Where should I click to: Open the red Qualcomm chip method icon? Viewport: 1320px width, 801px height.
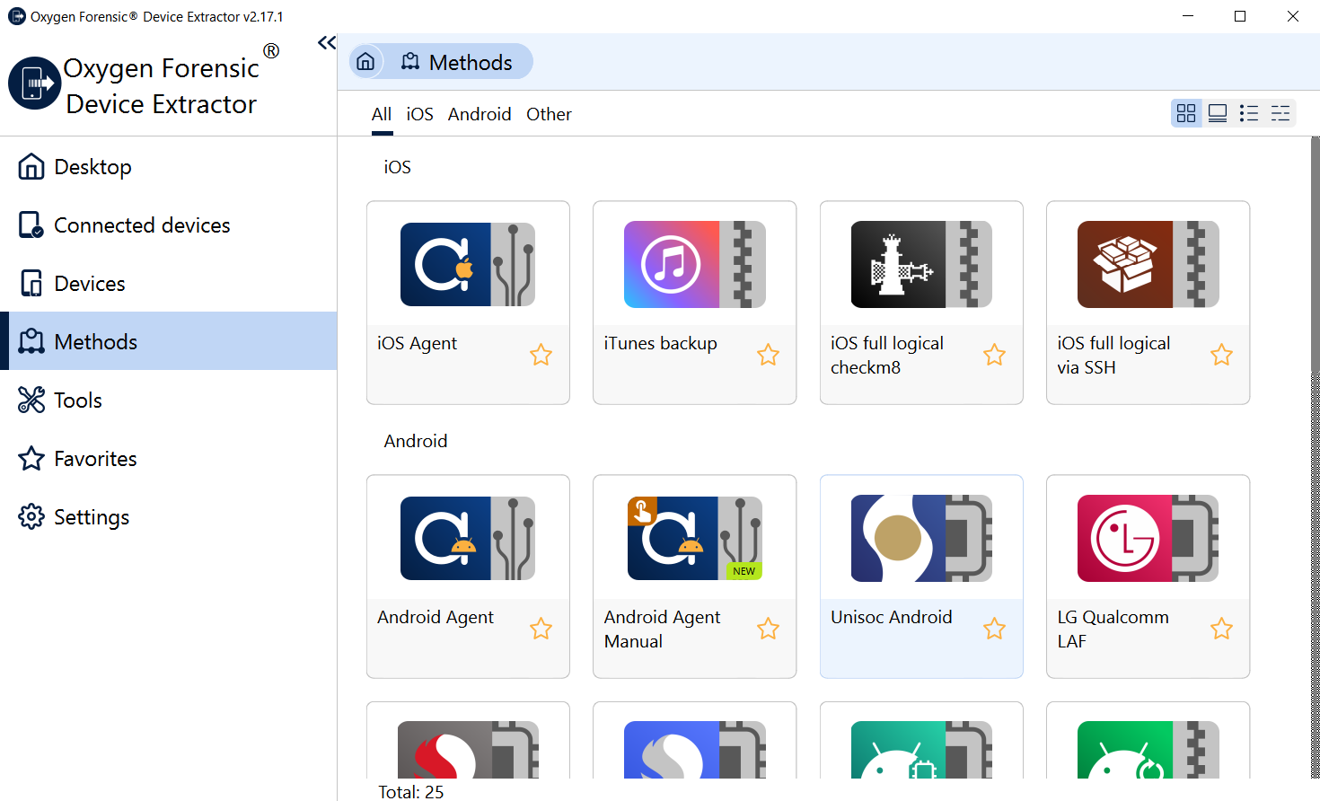click(x=468, y=750)
